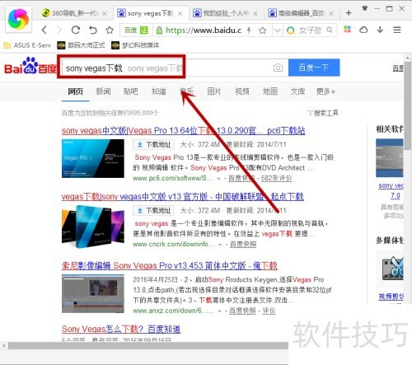
Task: Click the undo/restore closed tab icon
Action: [93, 30]
